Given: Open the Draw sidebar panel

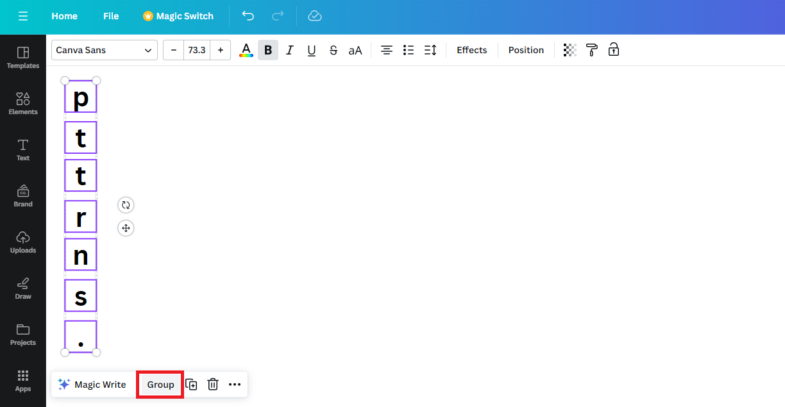Looking at the screenshot, I should 23,288.
